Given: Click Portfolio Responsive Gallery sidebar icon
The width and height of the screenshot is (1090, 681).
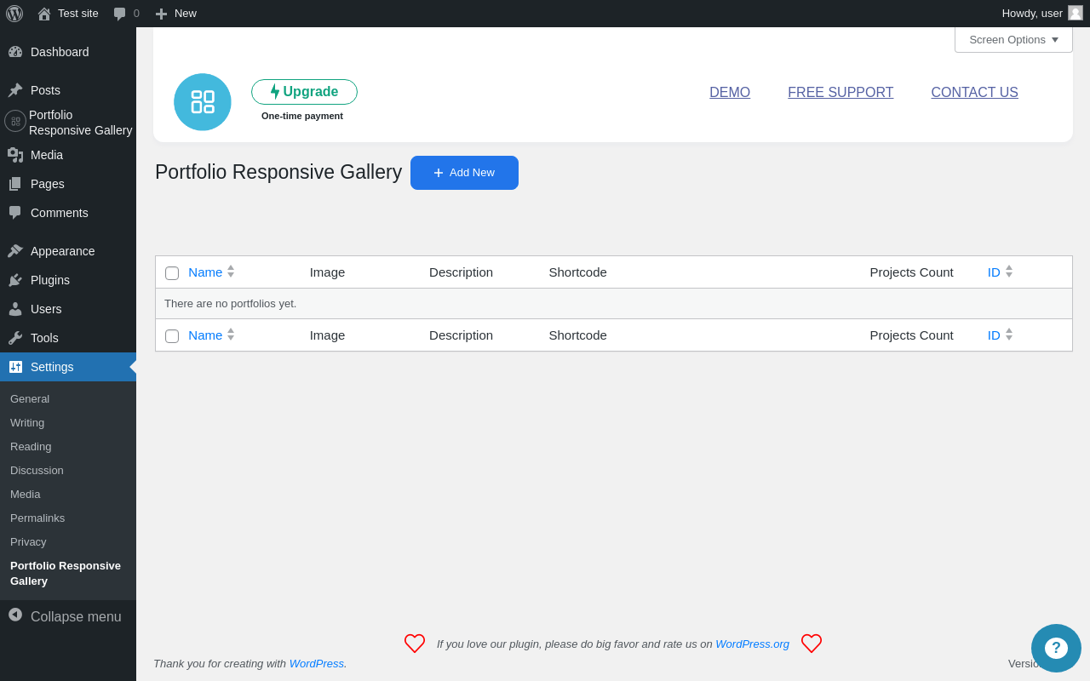Looking at the screenshot, I should [15, 121].
